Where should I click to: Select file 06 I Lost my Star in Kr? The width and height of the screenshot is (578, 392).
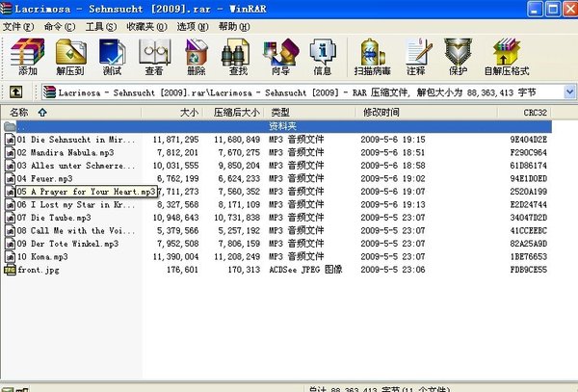click(x=76, y=204)
